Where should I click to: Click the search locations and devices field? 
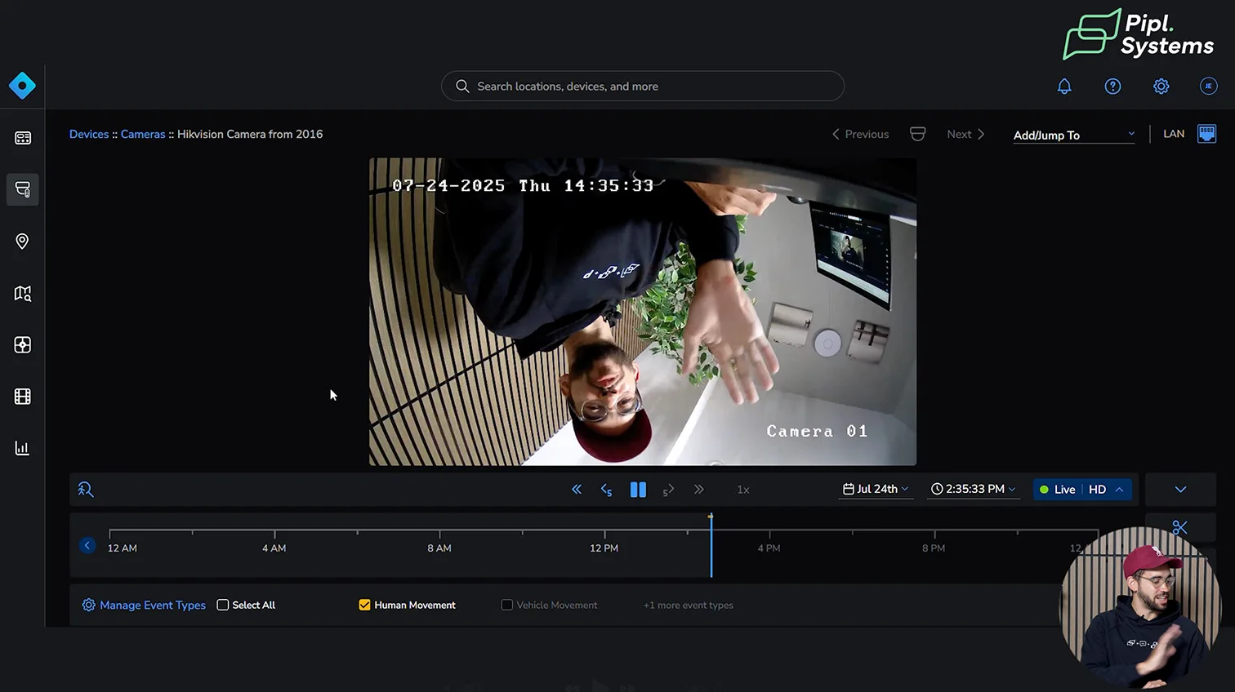coord(642,86)
